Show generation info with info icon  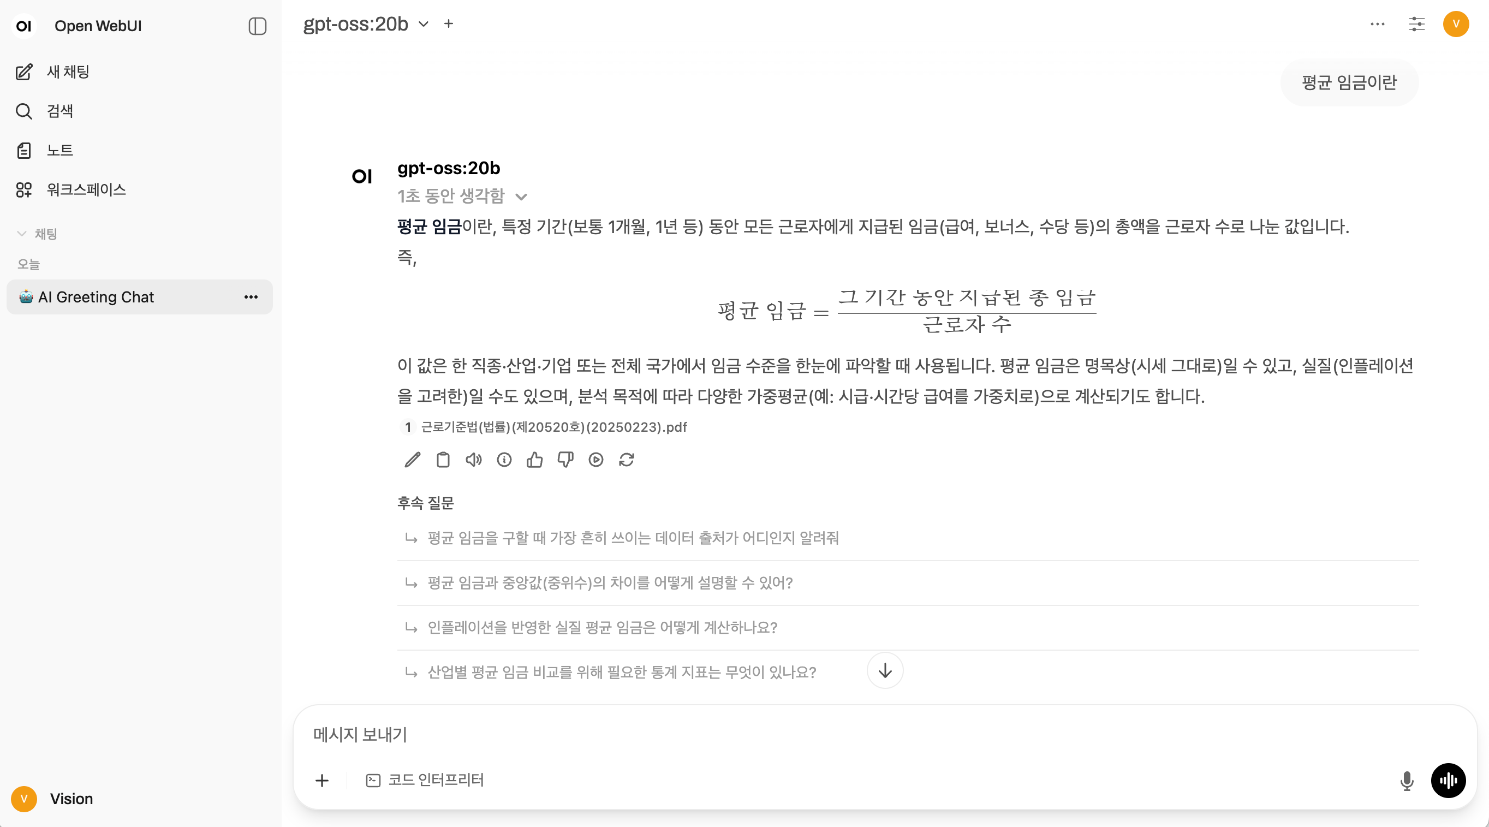[x=504, y=460]
